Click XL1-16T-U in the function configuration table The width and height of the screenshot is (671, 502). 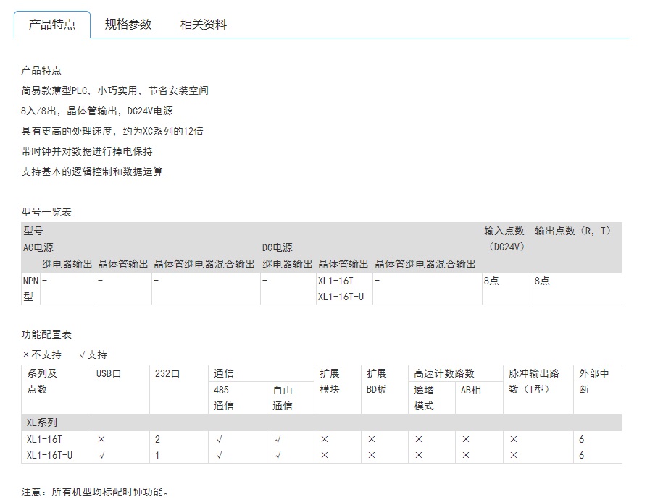point(51,455)
